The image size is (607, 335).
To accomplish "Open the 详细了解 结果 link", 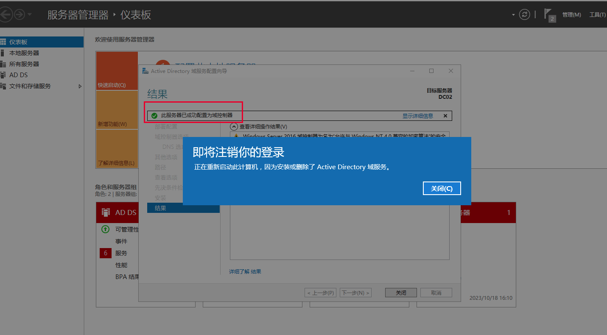I will 245,271.
